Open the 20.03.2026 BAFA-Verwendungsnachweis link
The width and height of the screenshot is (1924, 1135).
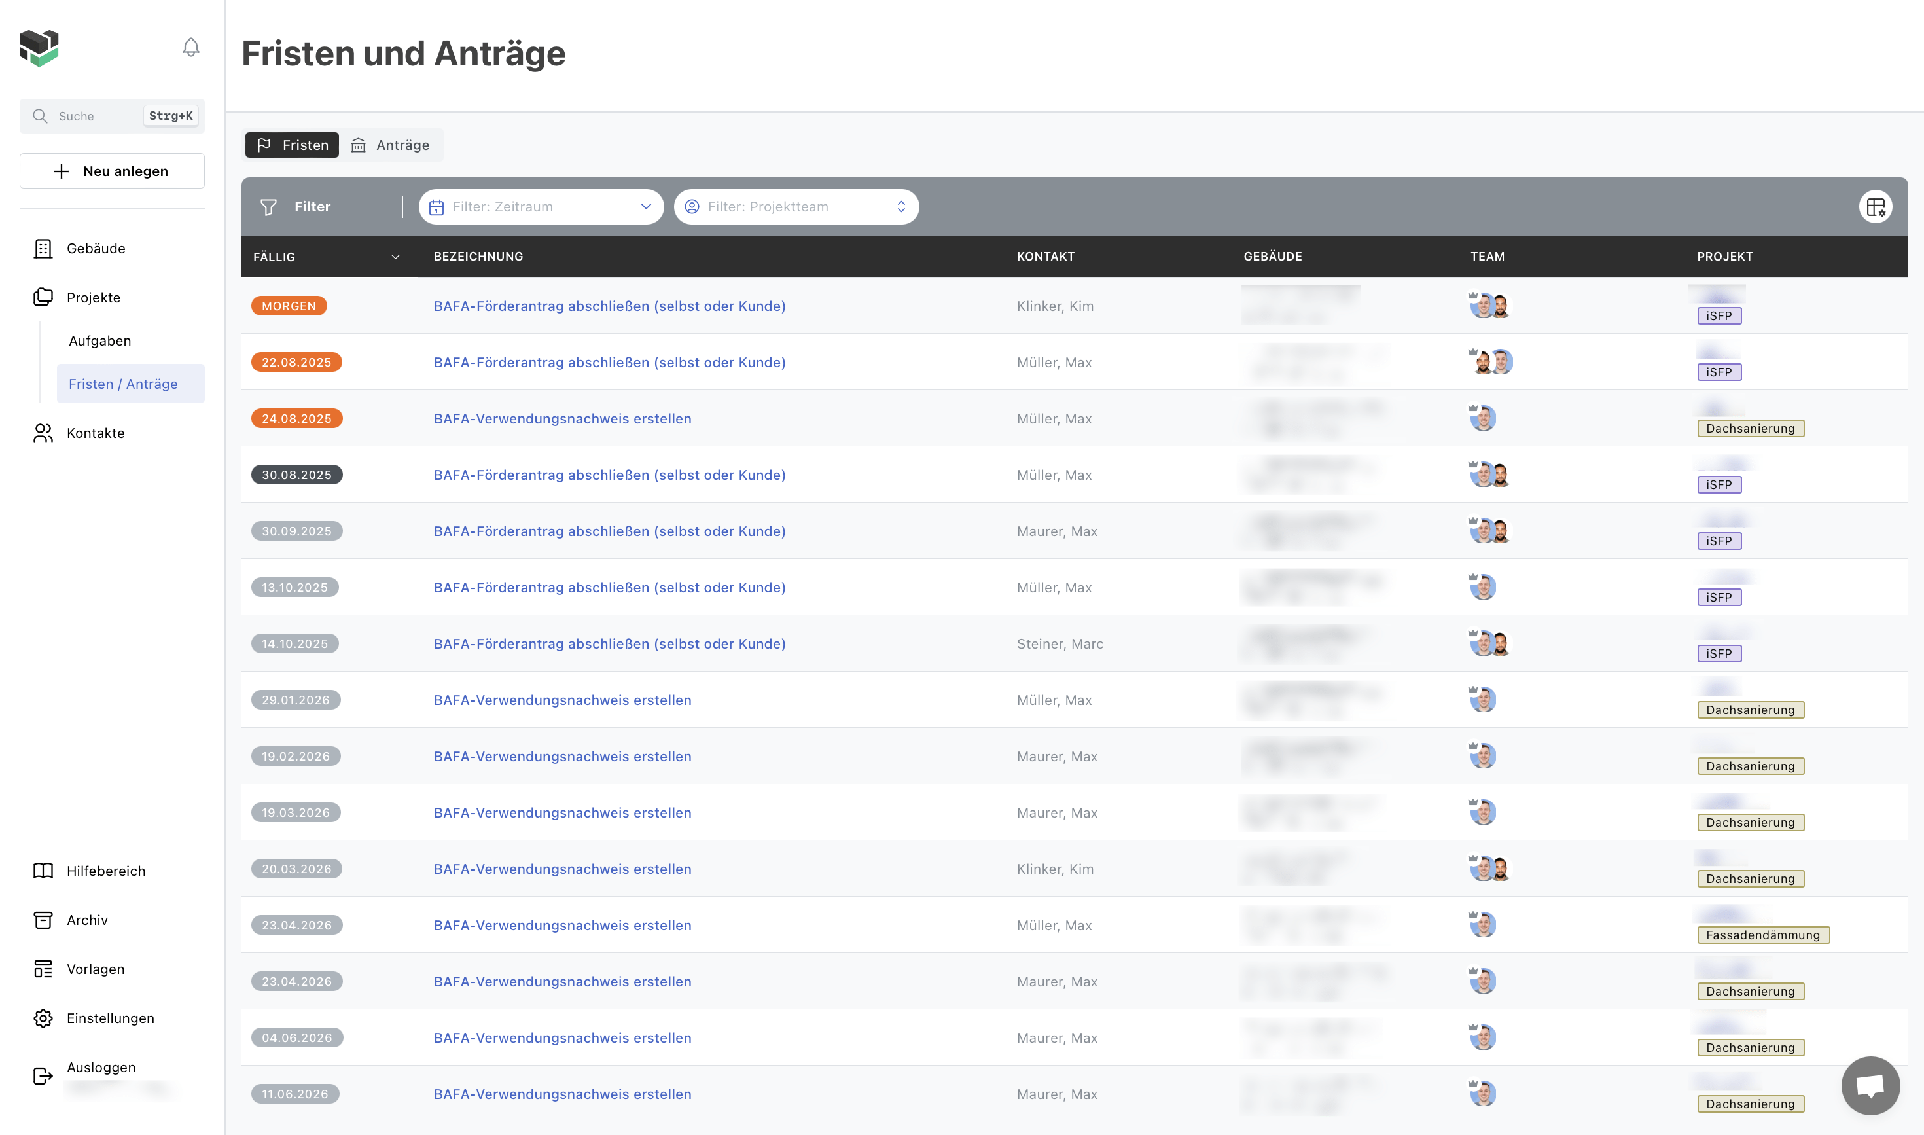pyautogui.click(x=562, y=869)
